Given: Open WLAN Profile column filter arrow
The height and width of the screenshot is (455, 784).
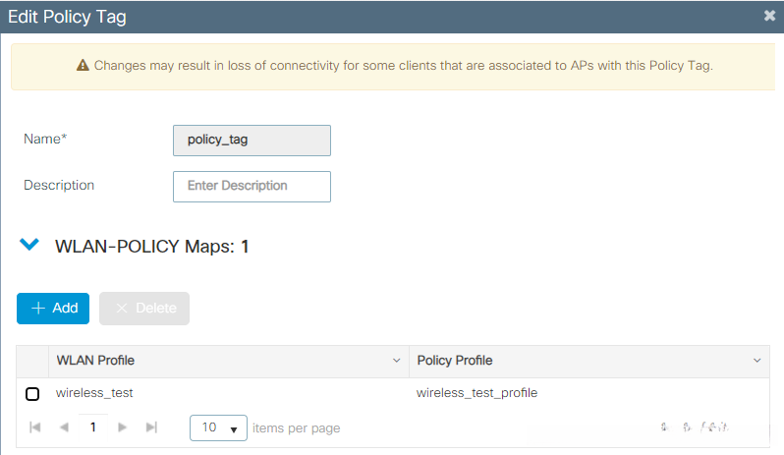Looking at the screenshot, I should tap(397, 361).
